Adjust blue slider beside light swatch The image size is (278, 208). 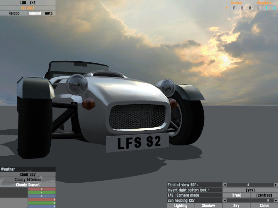(x=42, y=206)
